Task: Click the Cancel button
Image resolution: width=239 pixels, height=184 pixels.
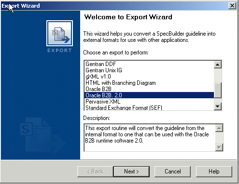Action: [x=172, y=171]
